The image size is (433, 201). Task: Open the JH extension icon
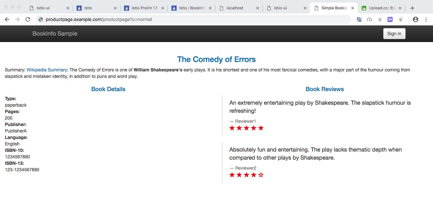[390, 19]
